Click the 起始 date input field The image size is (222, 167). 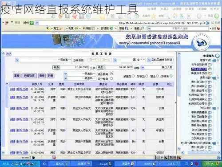[x=119, y=67]
